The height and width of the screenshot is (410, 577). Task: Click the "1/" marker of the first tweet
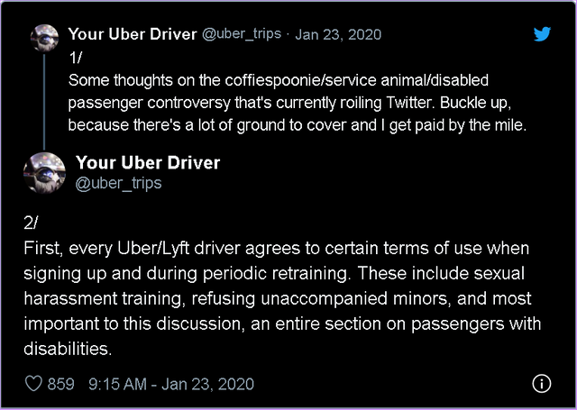click(x=75, y=56)
